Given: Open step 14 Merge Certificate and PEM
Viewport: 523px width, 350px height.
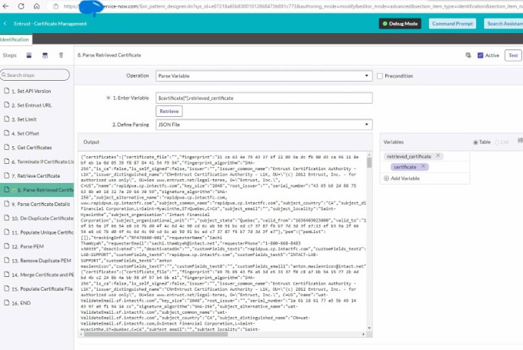Looking at the screenshot, I should click(x=37, y=275).
